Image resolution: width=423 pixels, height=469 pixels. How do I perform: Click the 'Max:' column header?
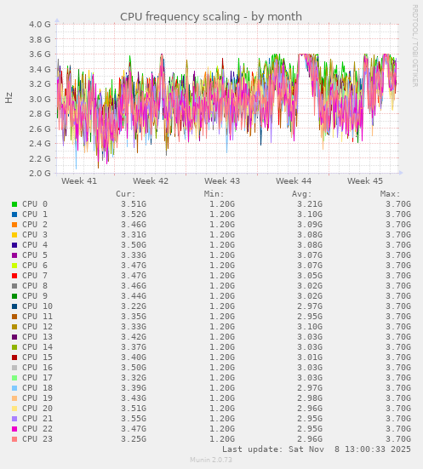click(x=391, y=194)
